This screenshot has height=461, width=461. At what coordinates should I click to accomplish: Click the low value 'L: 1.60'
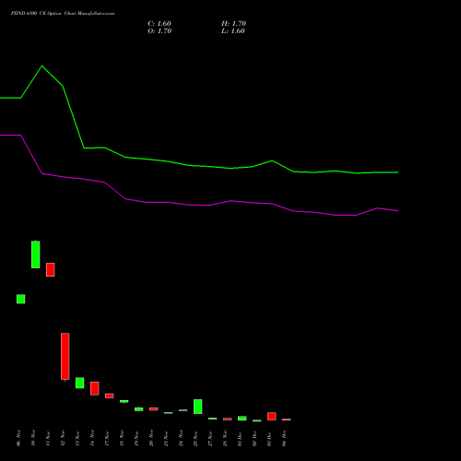pos(233,31)
